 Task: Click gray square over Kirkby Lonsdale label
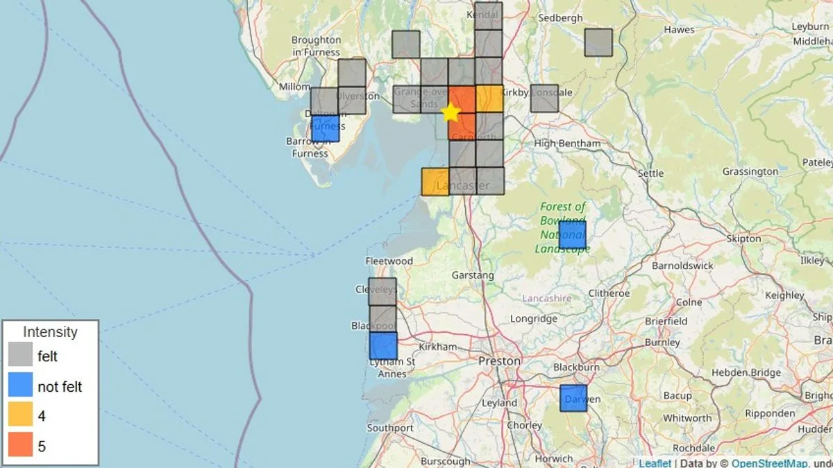(544, 98)
